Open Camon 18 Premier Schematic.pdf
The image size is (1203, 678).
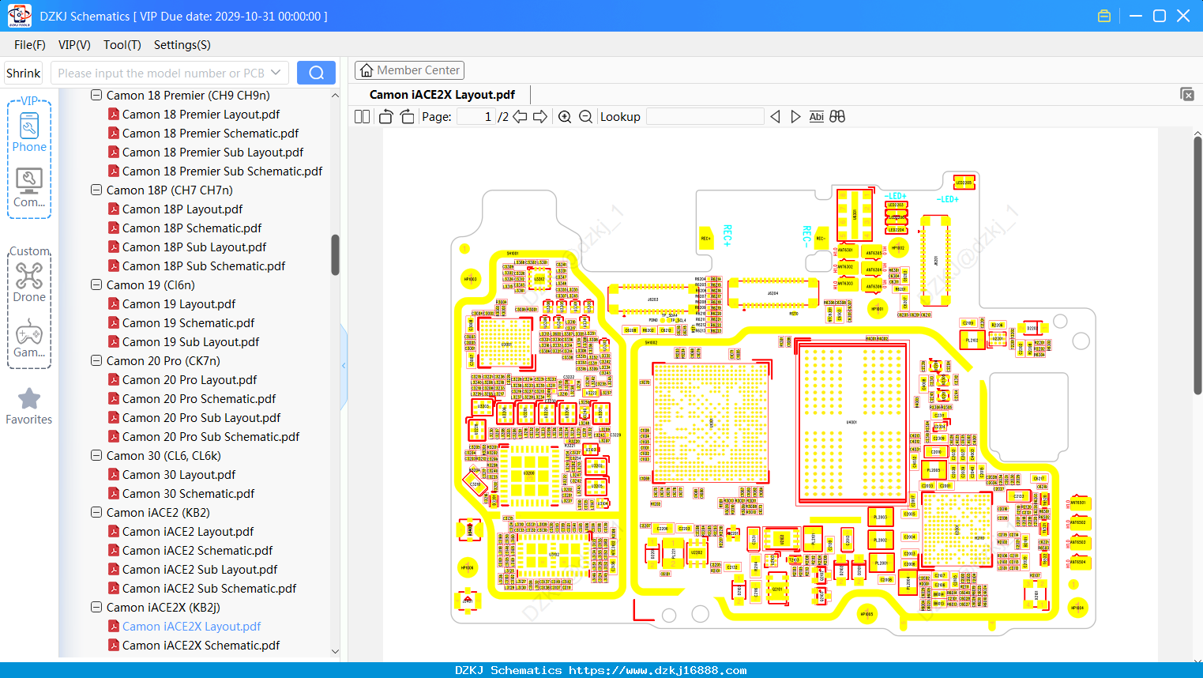(210, 134)
